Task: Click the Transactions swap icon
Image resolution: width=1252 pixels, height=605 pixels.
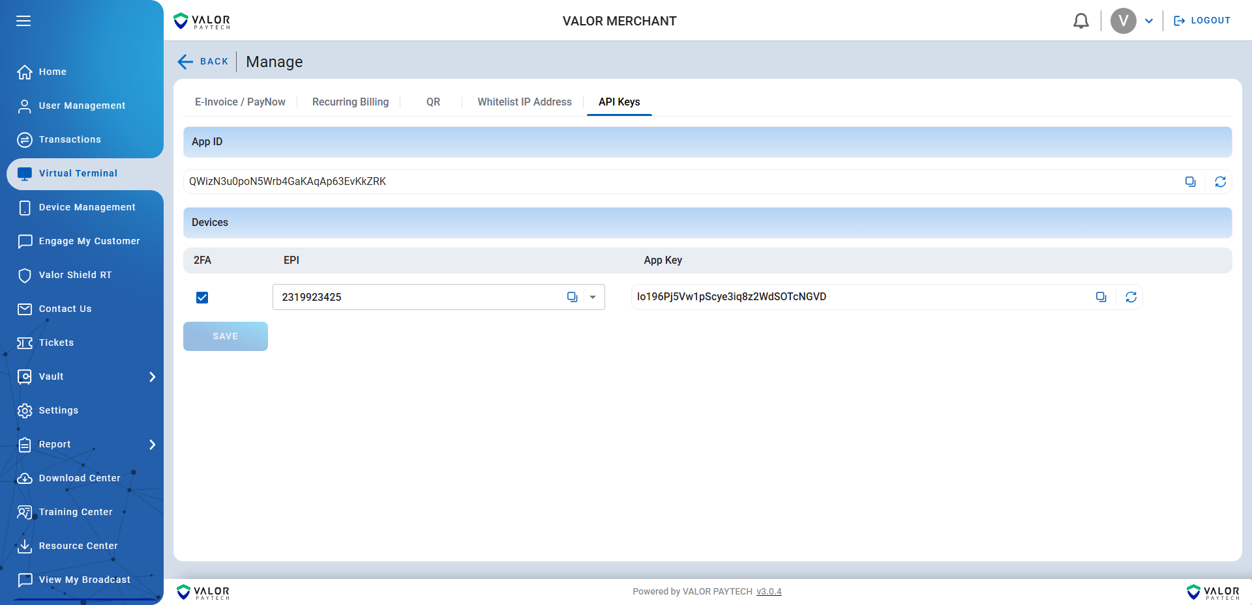Action: click(x=25, y=139)
